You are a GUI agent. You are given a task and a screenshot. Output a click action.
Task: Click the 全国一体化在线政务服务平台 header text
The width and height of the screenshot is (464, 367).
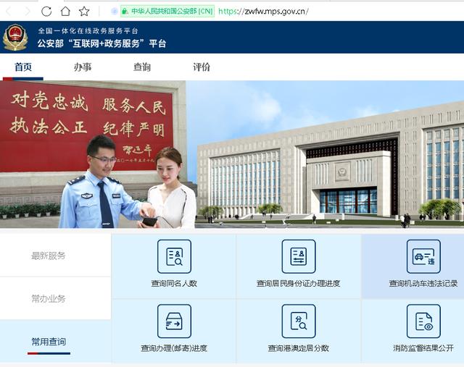tap(88, 30)
